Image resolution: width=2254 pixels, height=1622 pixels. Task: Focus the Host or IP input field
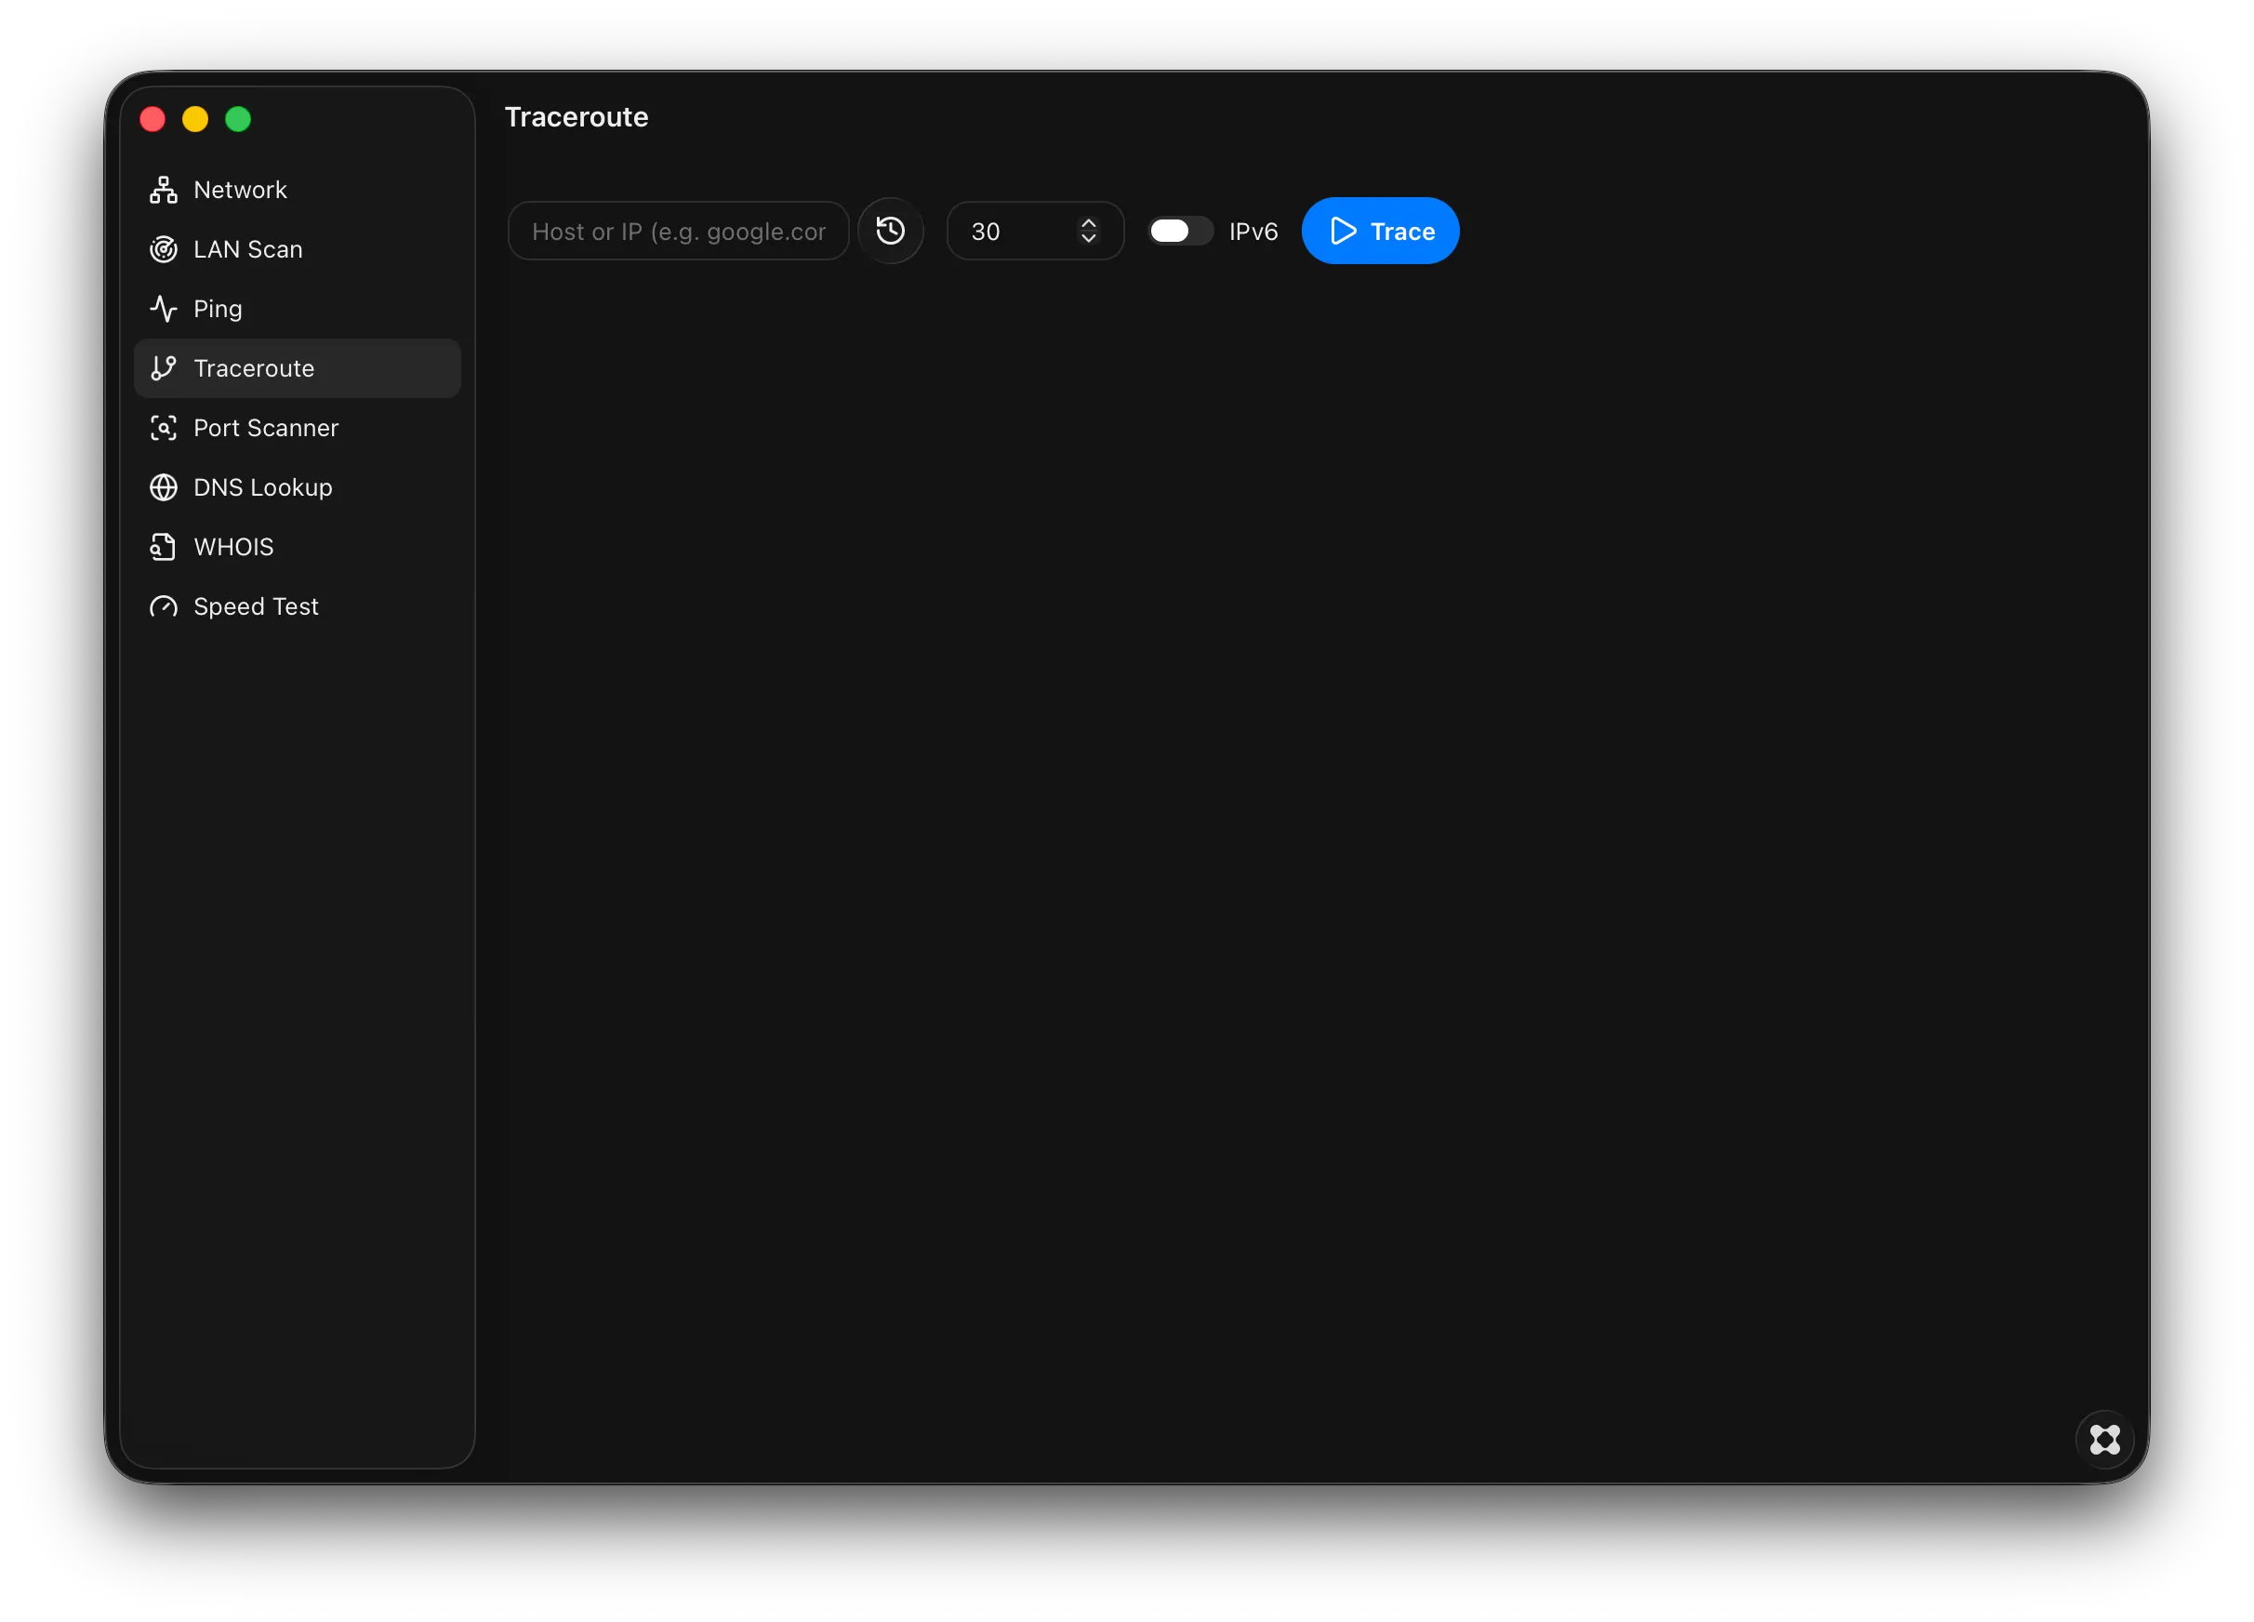point(679,232)
